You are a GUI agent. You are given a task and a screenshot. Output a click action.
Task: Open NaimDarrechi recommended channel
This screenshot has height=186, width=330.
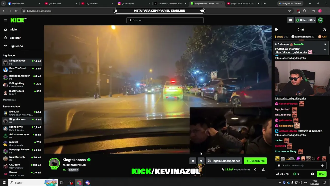pyautogui.click(x=22, y=159)
